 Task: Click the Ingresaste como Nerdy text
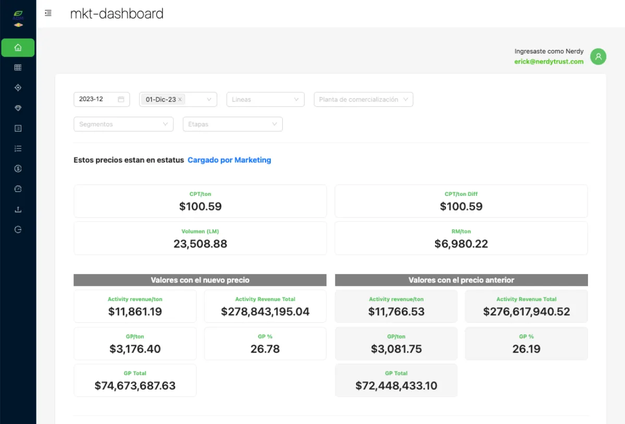(x=548, y=52)
